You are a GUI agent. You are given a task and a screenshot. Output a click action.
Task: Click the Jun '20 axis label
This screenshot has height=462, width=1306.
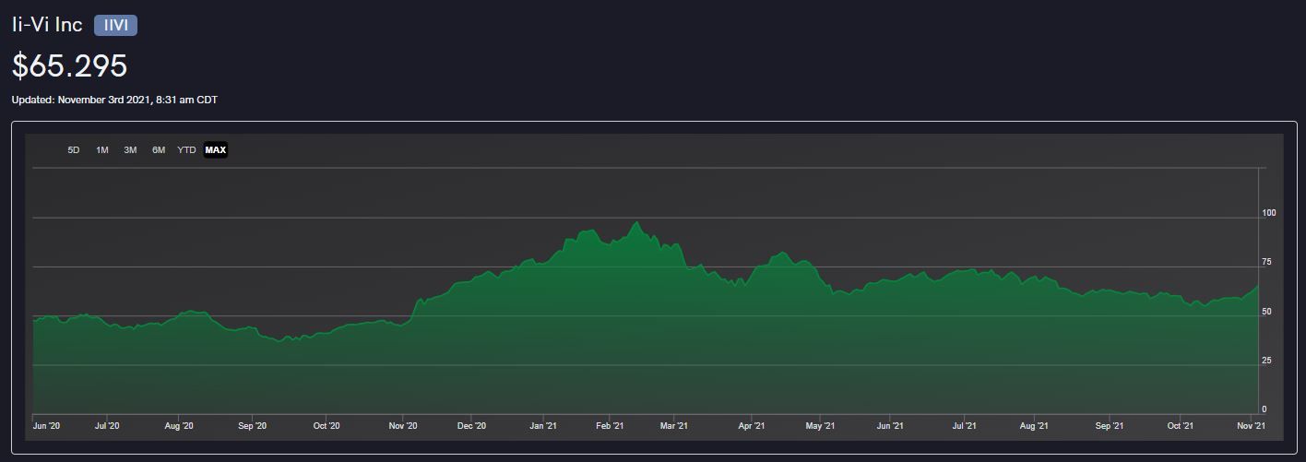coord(46,426)
